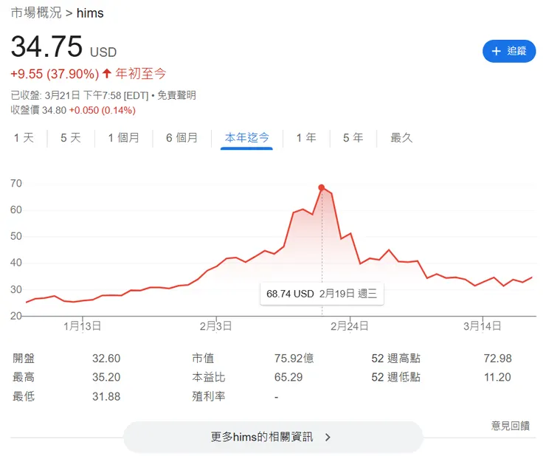This screenshot has height=456, width=546.
Task: Open the 5 年 chart range
Action: [353, 137]
